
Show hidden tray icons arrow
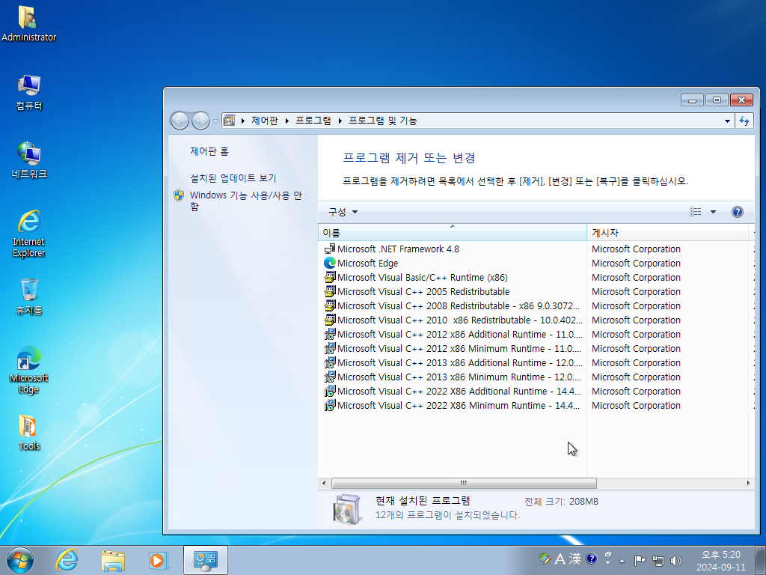click(622, 560)
